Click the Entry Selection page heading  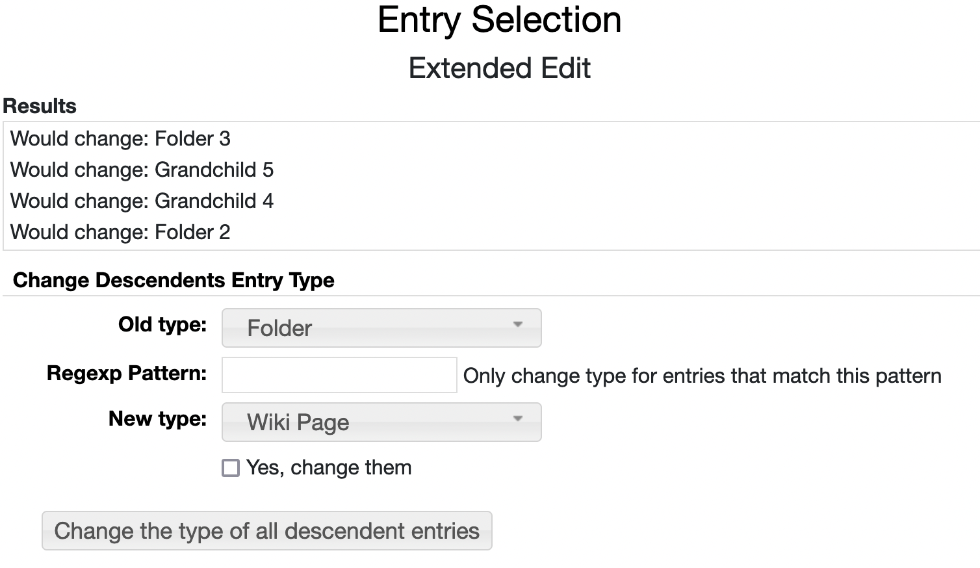point(499,19)
